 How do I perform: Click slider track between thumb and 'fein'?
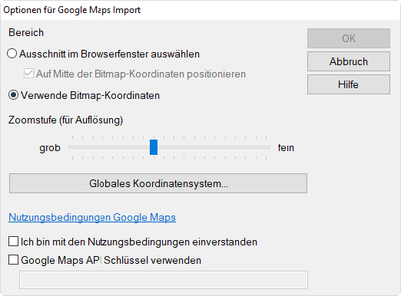click(x=214, y=147)
